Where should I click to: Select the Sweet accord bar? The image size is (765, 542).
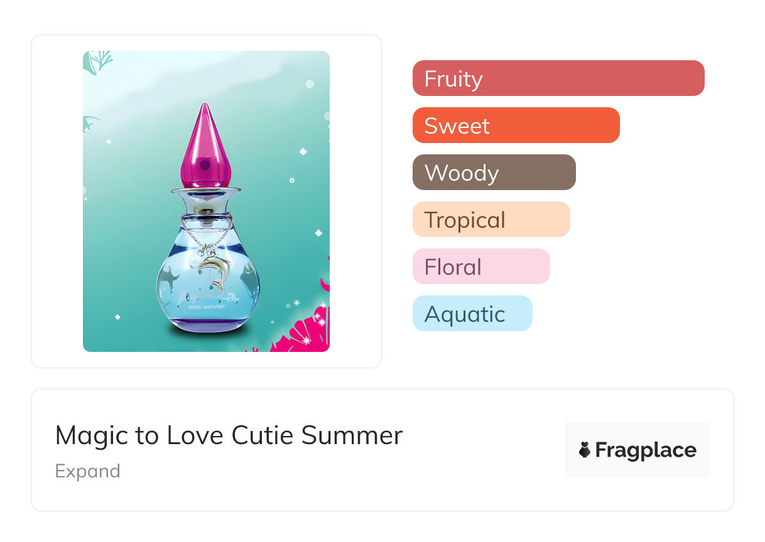(x=516, y=125)
